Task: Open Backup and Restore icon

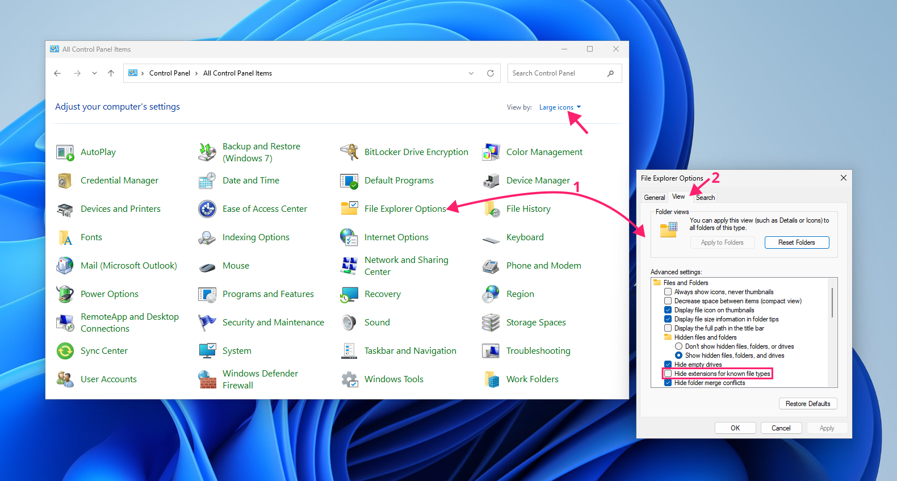Action: point(207,152)
